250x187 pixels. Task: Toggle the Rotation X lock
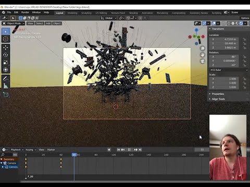[x=245, y=57]
